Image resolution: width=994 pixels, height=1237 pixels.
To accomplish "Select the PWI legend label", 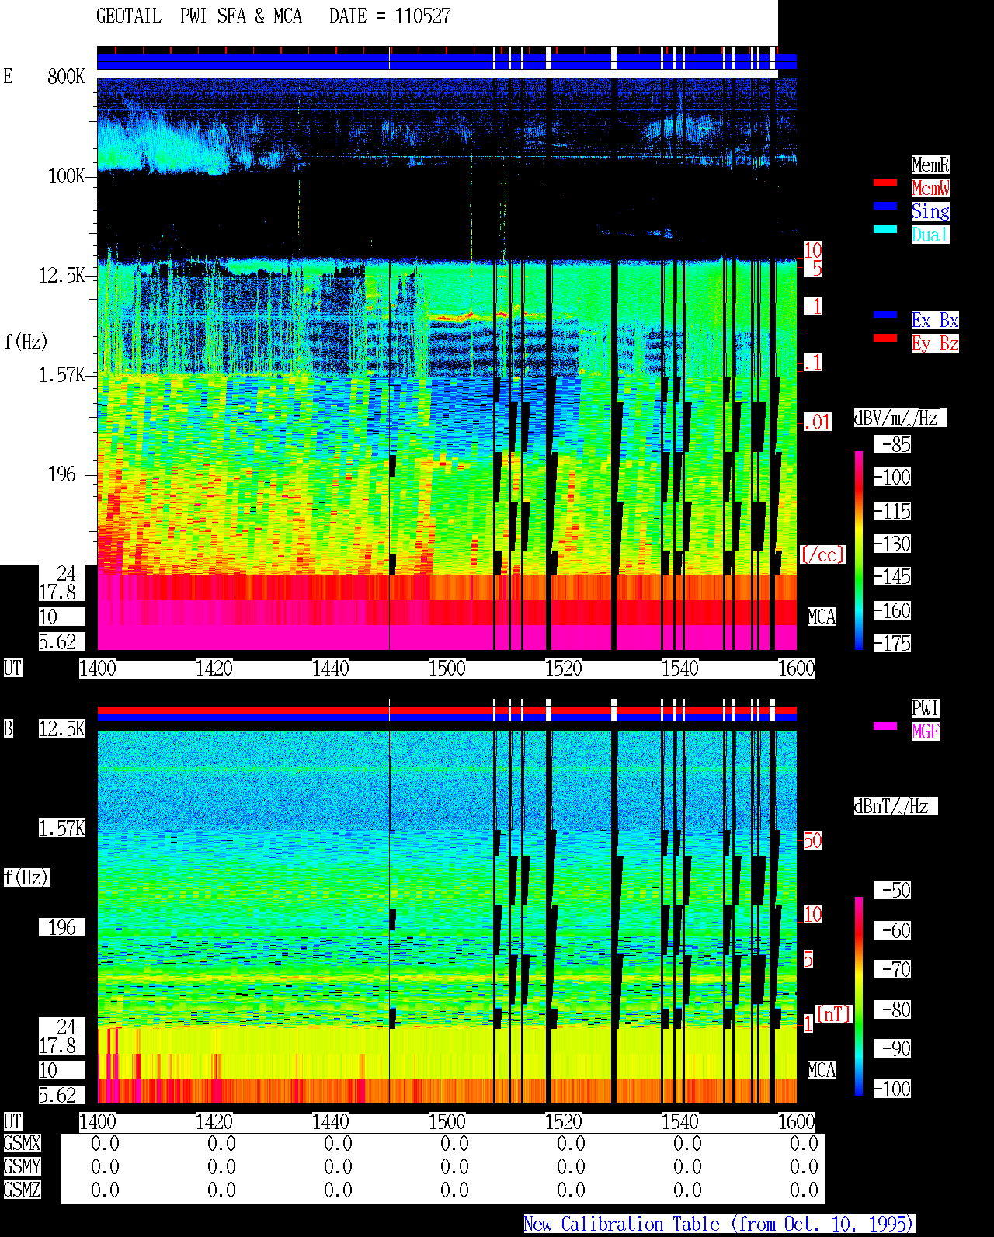I will click(x=926, y=708).
